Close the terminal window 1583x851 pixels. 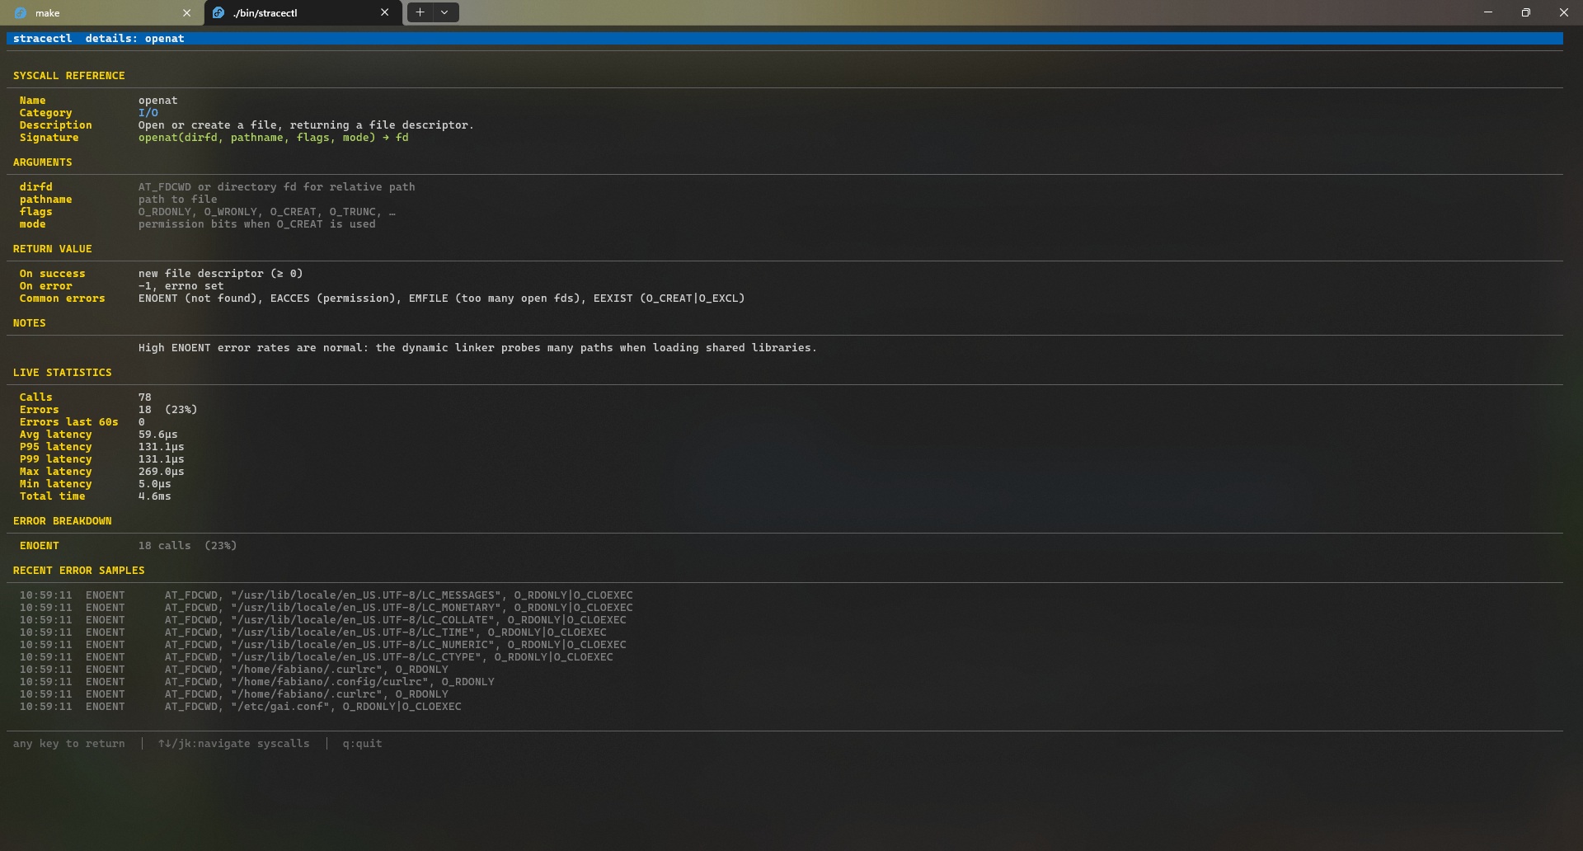[x=1563, y=12]
